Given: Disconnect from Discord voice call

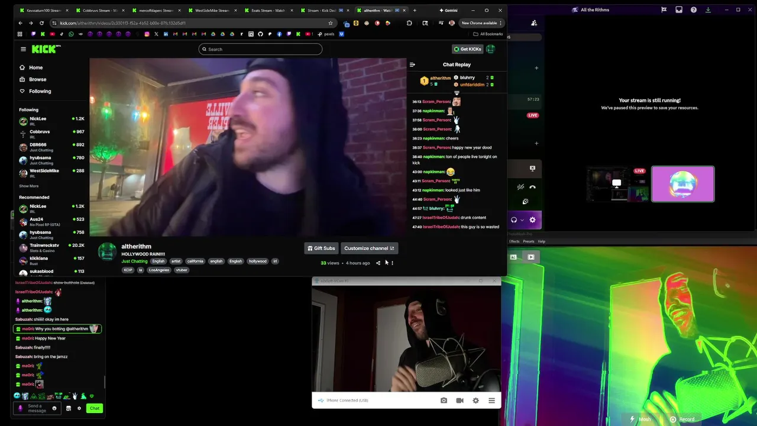Looking at the screenshot, I should click(x=532, y=187).
